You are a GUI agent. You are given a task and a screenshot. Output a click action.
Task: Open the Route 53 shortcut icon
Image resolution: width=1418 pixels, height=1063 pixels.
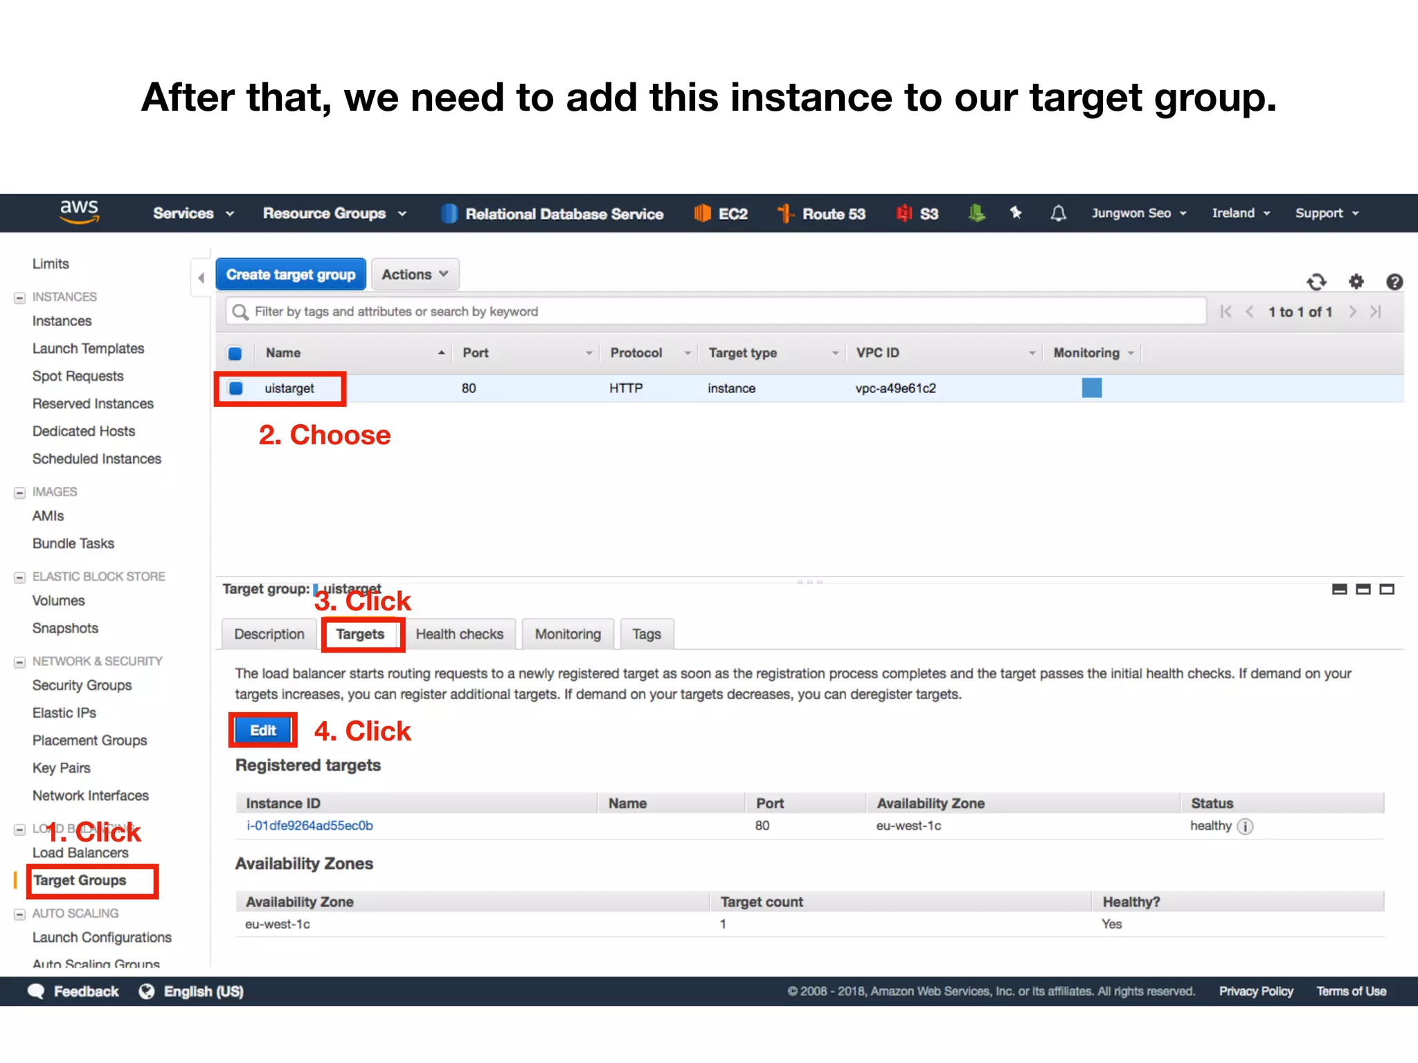tap(785, 213)
